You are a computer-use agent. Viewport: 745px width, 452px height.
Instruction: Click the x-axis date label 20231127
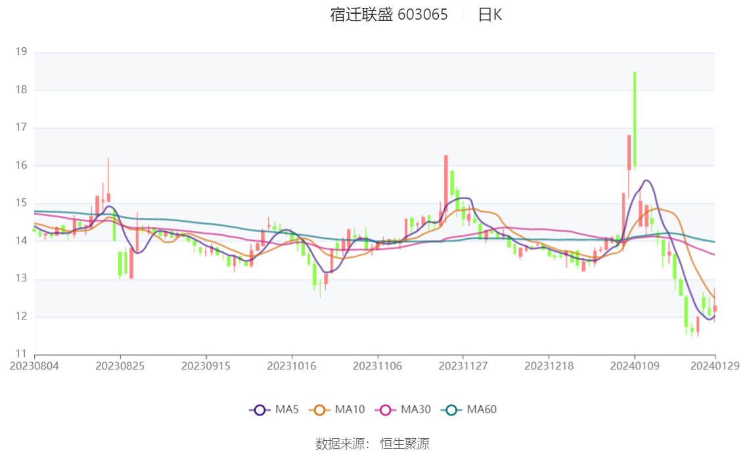coord(463,366)
